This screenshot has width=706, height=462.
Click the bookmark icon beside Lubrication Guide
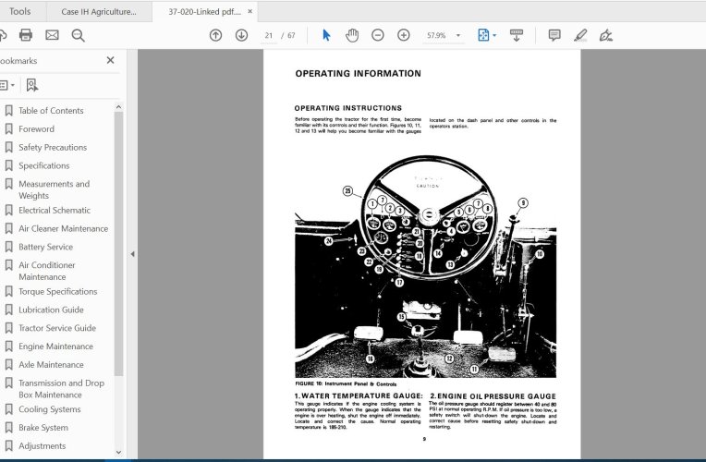[8, 310]
